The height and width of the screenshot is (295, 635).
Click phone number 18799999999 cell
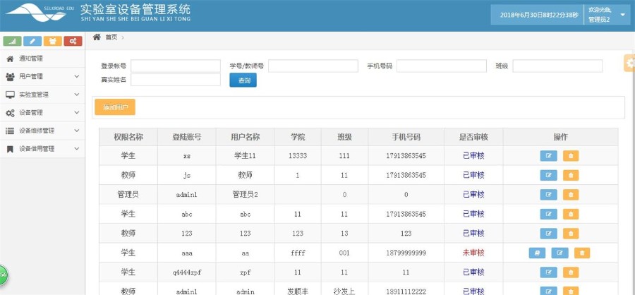406,253
